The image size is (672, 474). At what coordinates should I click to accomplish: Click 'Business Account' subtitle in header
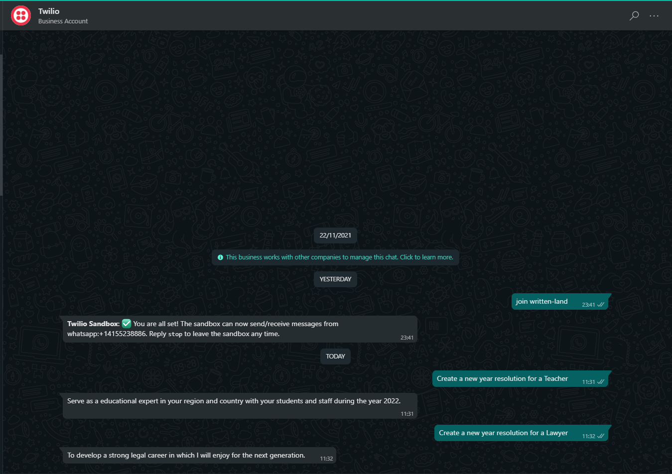pos(63,21)
